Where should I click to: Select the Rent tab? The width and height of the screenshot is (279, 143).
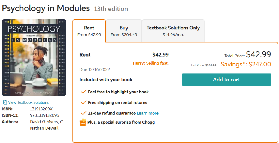pyautogui.click(x=89, y=31)
